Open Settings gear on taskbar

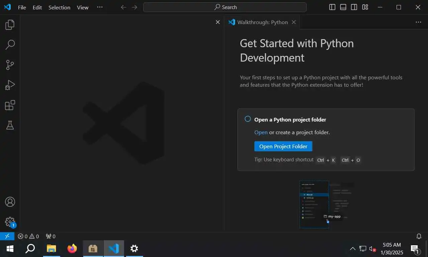[x=134, y=249]
